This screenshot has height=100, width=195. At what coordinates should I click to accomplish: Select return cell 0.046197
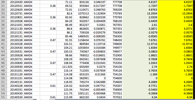point(98,2)
